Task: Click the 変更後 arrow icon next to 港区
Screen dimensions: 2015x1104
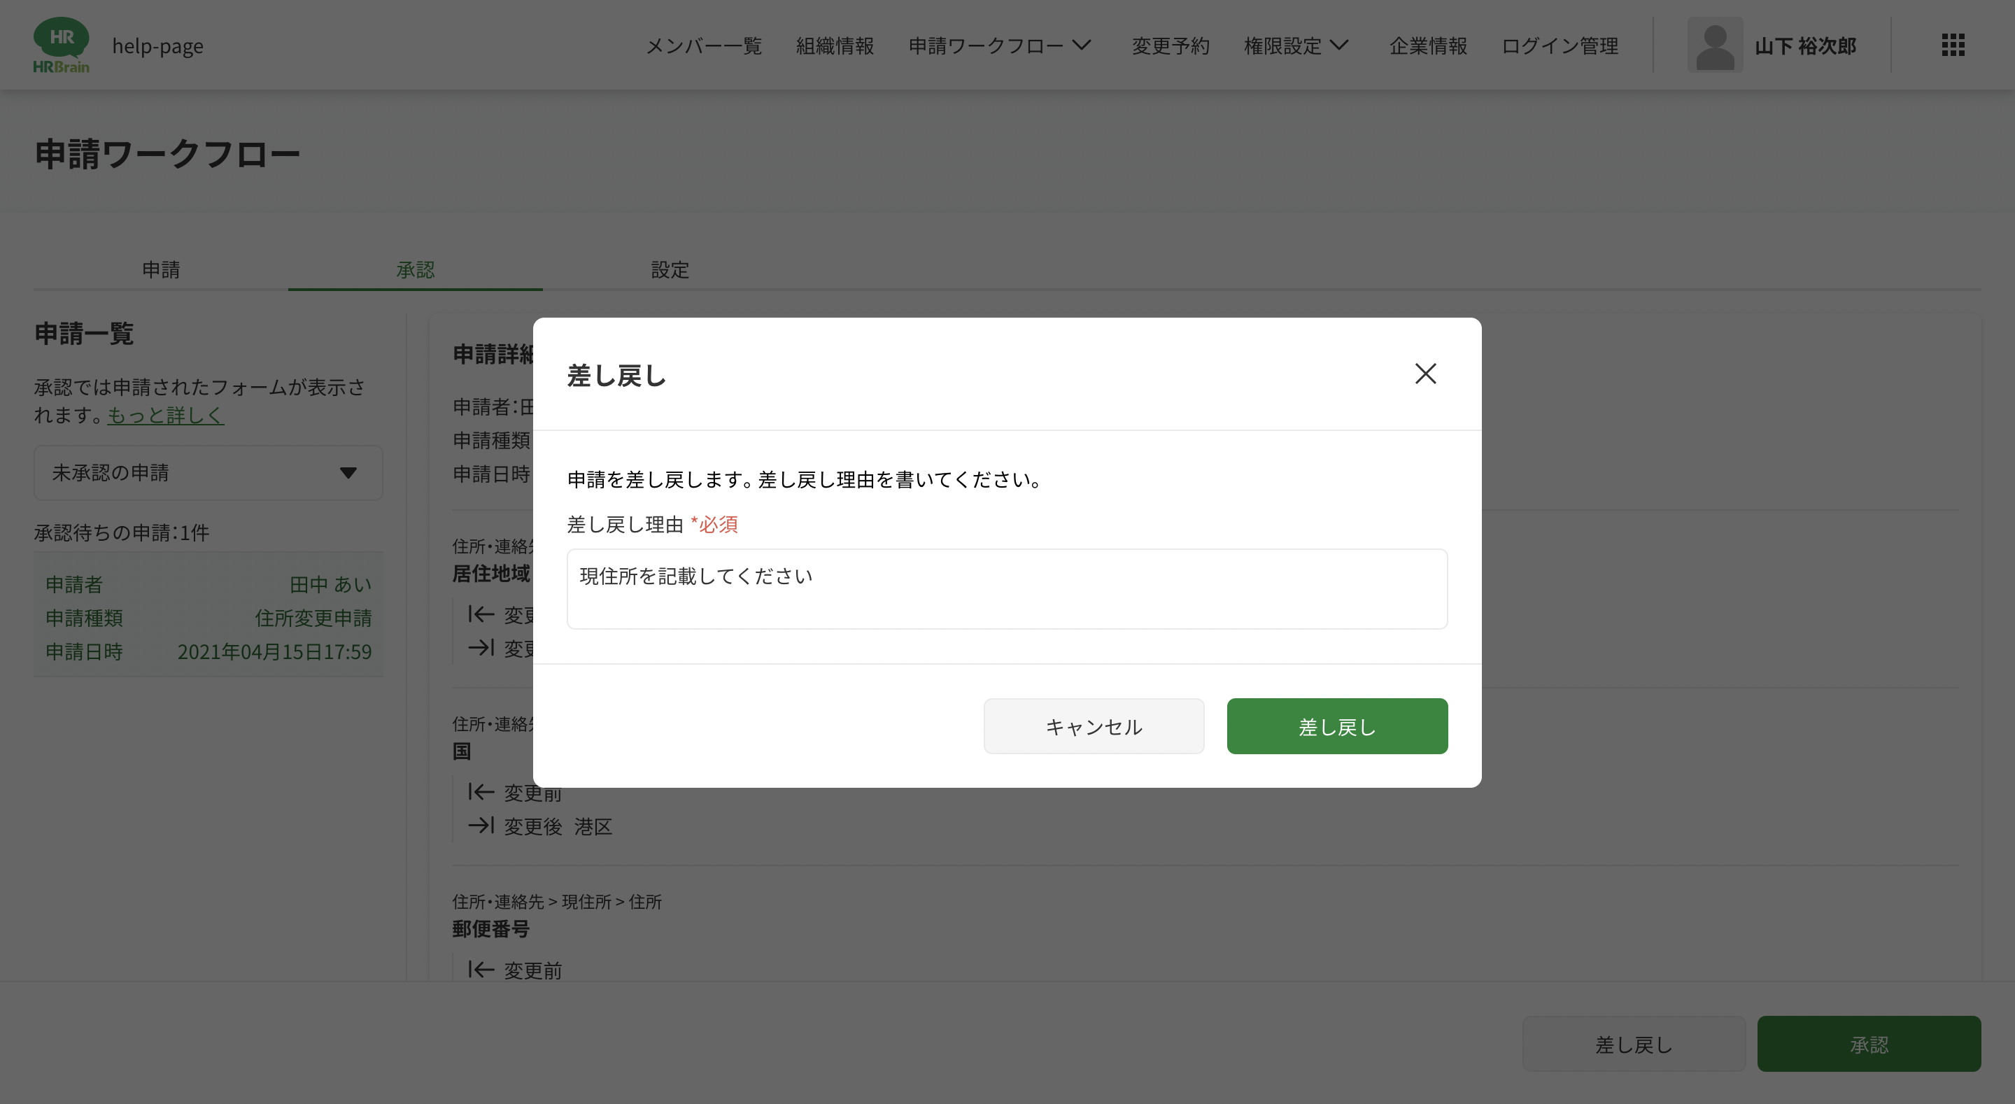Action: pyautogui.click(x=481, y=826)
